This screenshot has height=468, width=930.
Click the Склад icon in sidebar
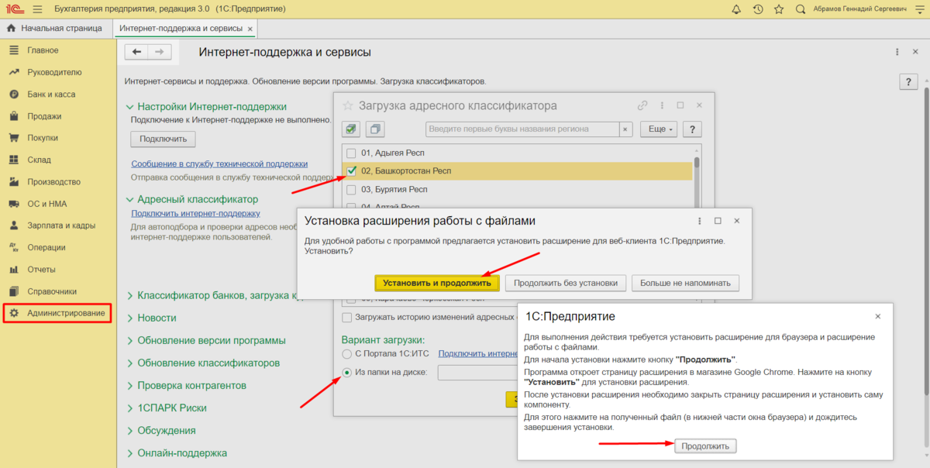point(13,160)
